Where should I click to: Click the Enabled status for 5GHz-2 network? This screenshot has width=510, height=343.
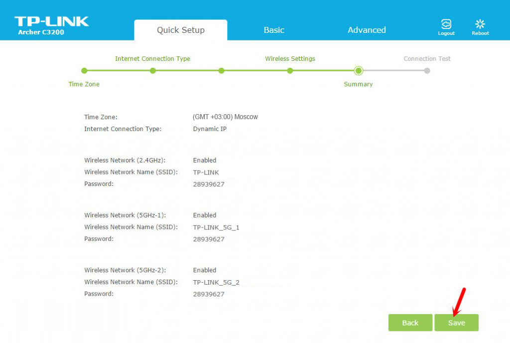(205, 270)
